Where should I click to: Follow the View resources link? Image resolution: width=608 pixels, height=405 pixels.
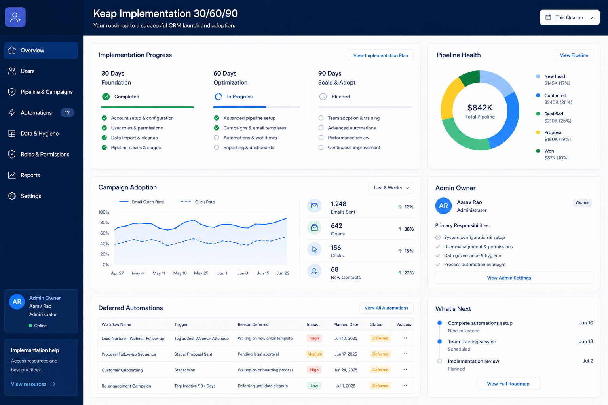click(33, 384)
